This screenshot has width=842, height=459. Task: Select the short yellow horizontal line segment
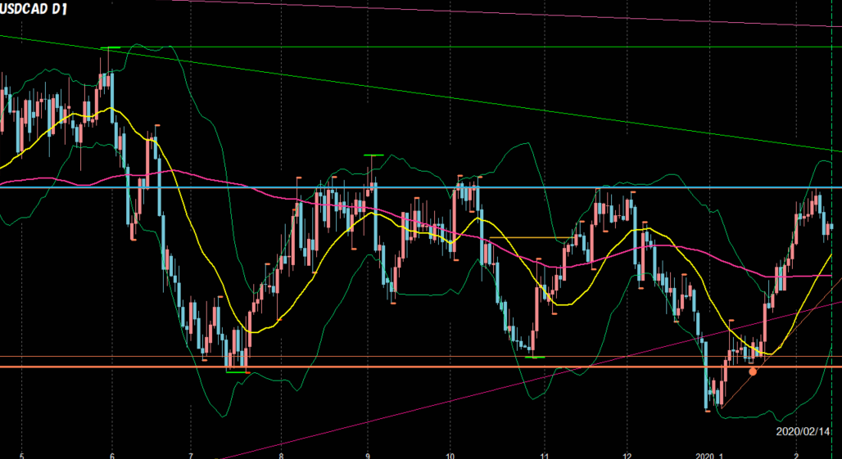tap(531, 237)
